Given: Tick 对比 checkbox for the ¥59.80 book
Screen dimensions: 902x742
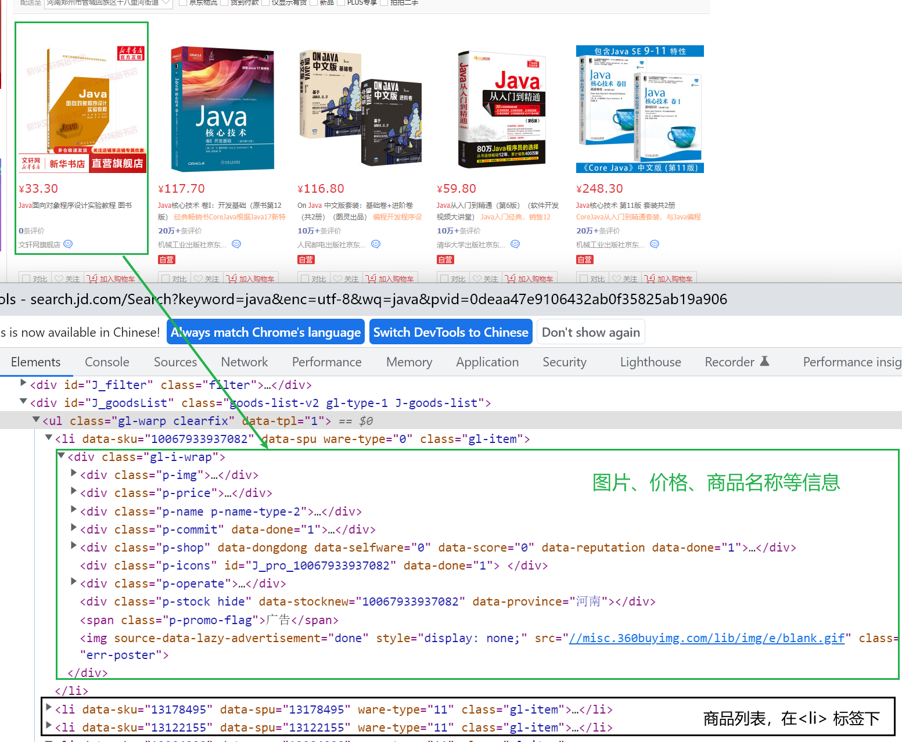Looking at the screenshot, I should [444, 279].
